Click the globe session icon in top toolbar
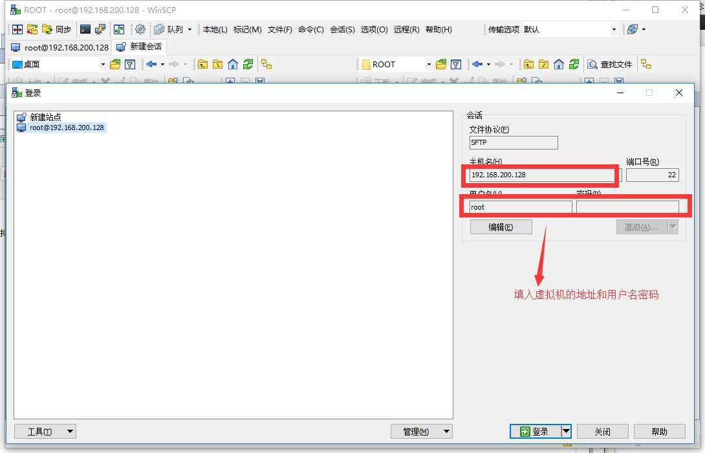Screen dimensions: 705x453 tap(633, 29)
